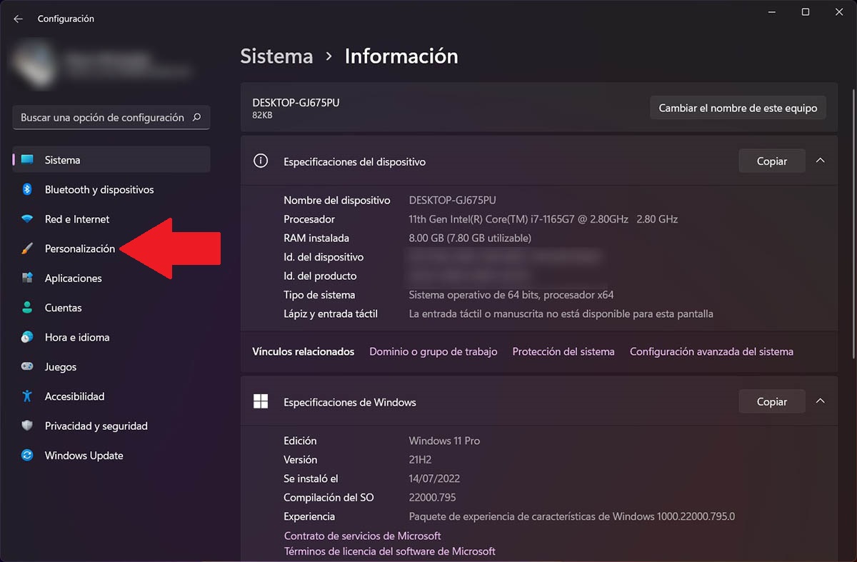The height and width of the screenshot is (562, 857).
Task: Open the Aplicaciones section
Action: (x=111, y=278)
